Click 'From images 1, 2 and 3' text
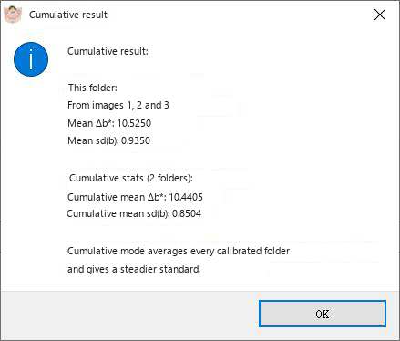The image size is (400, 341). pos(118,105)
